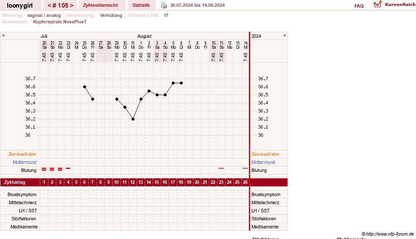
Task: Click the left Blutung row label
Action: [x=29, y=170]
